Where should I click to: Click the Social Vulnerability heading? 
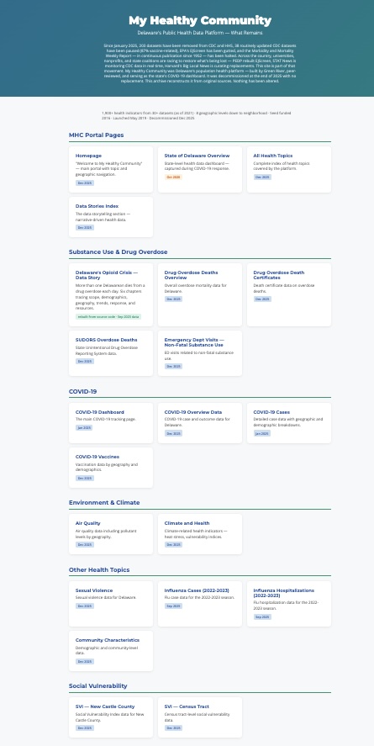pyautogui.click(x=97, y=685)
